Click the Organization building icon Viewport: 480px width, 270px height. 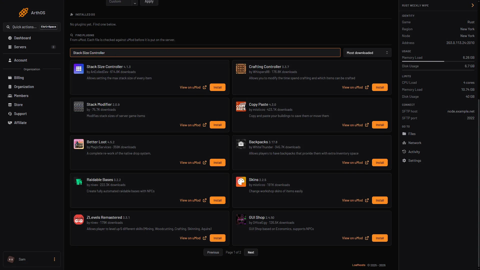(10, 87)
